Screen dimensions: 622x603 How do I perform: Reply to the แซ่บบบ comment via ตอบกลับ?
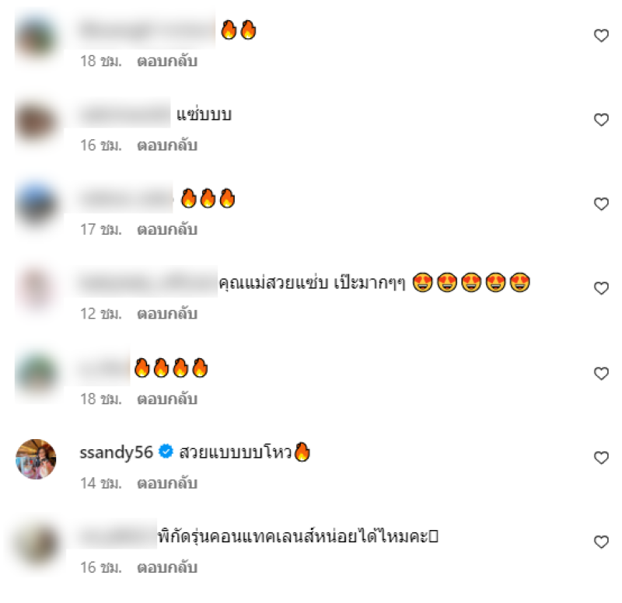click(x=167, y=145)
